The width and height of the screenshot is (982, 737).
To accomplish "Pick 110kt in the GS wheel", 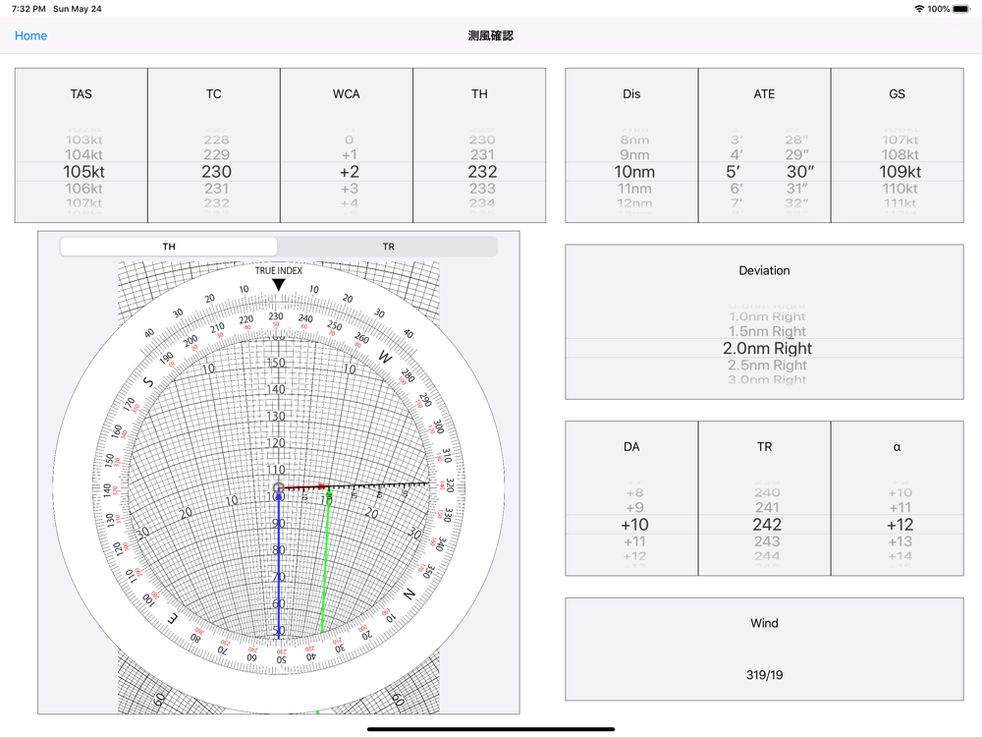I will click(x=900, y=189).
